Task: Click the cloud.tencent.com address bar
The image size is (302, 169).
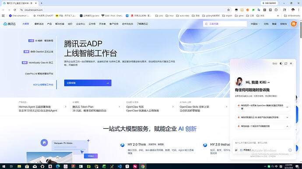Action: coord(123,10)
